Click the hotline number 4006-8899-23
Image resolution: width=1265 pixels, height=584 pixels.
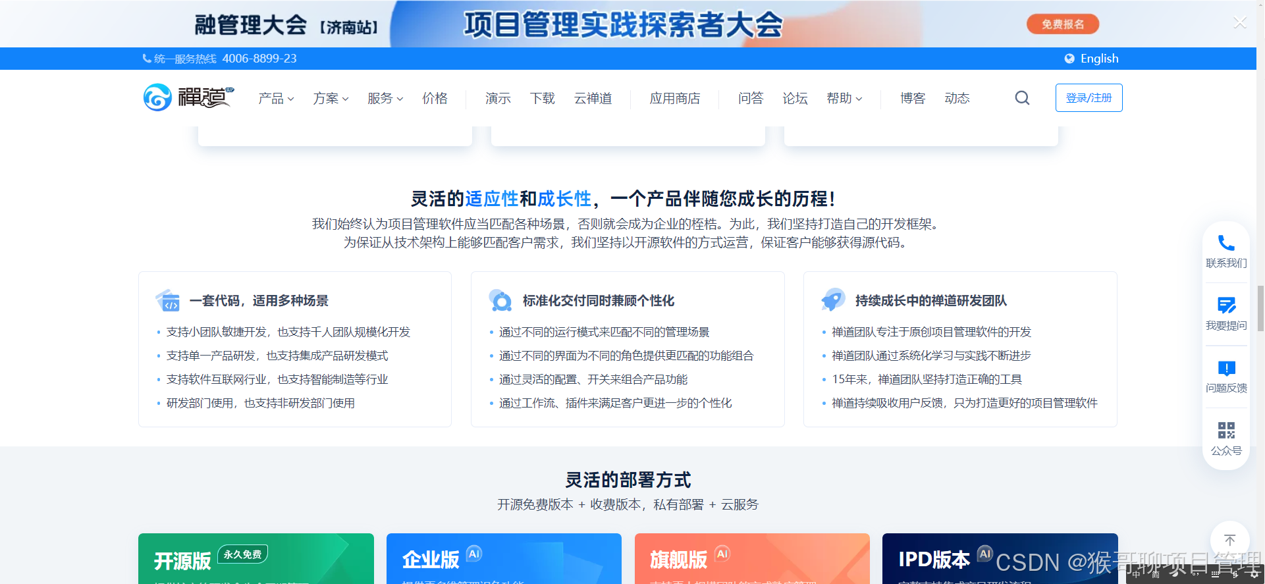tap(259, 59)
